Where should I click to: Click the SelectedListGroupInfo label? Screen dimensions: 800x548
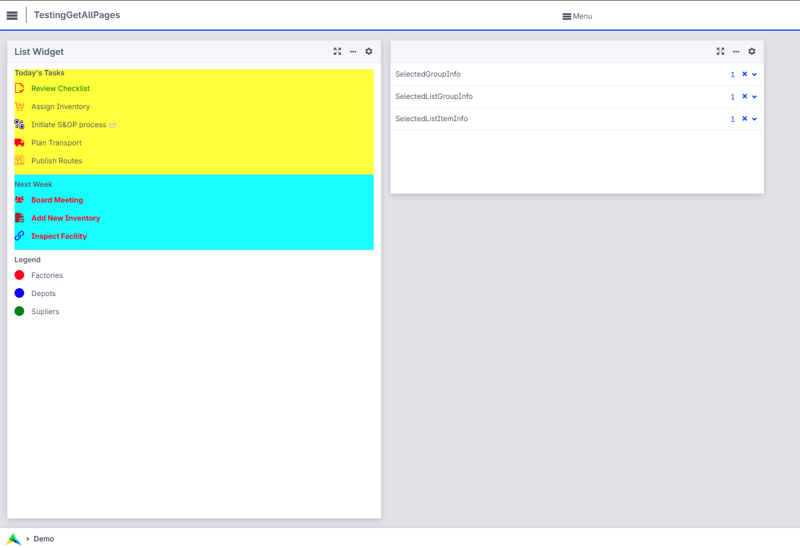point(434,96)
